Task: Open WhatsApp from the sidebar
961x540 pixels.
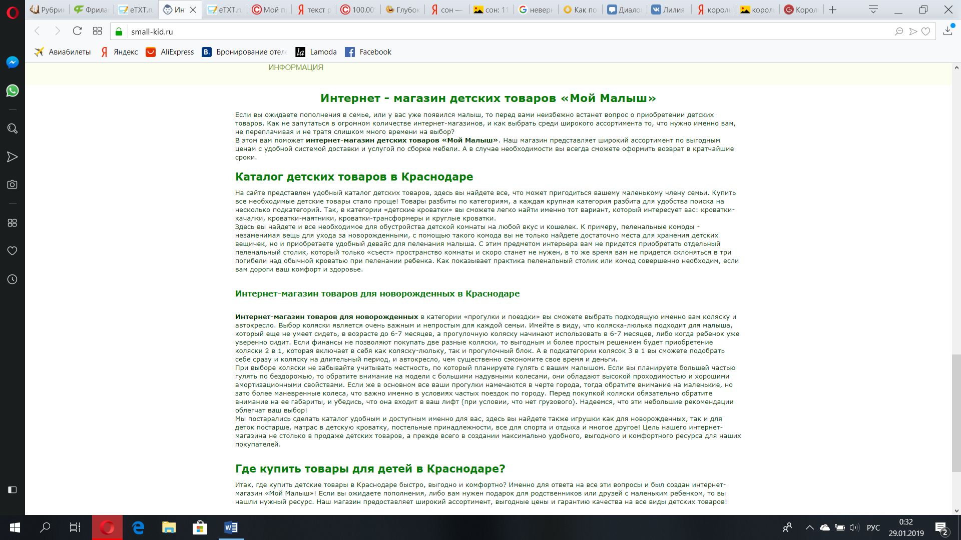Action: pos(12,90)
